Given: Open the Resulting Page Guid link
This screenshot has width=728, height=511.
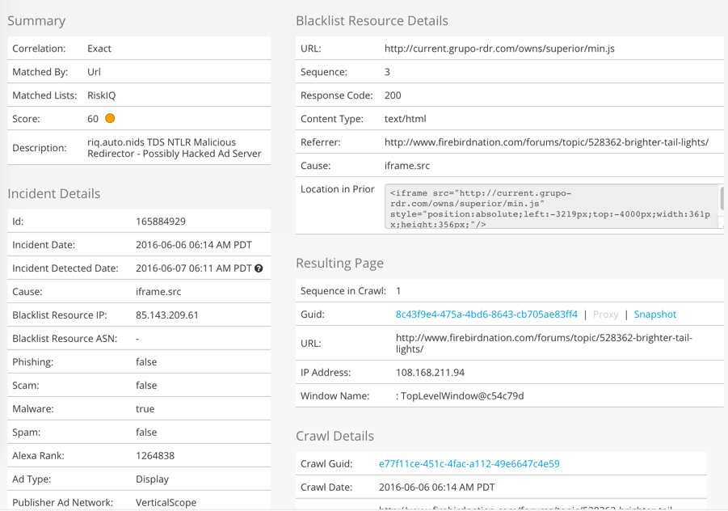Looking at the screenshot, I should [486, 315].
